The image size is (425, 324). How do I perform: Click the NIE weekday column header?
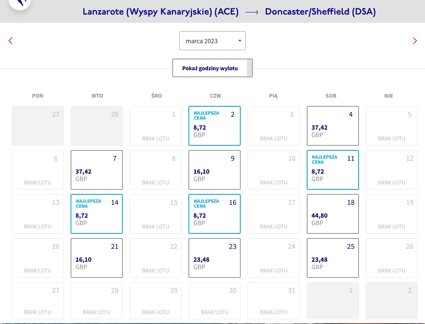(388, 96)
